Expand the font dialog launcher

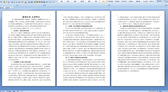(x=32, y=5)
